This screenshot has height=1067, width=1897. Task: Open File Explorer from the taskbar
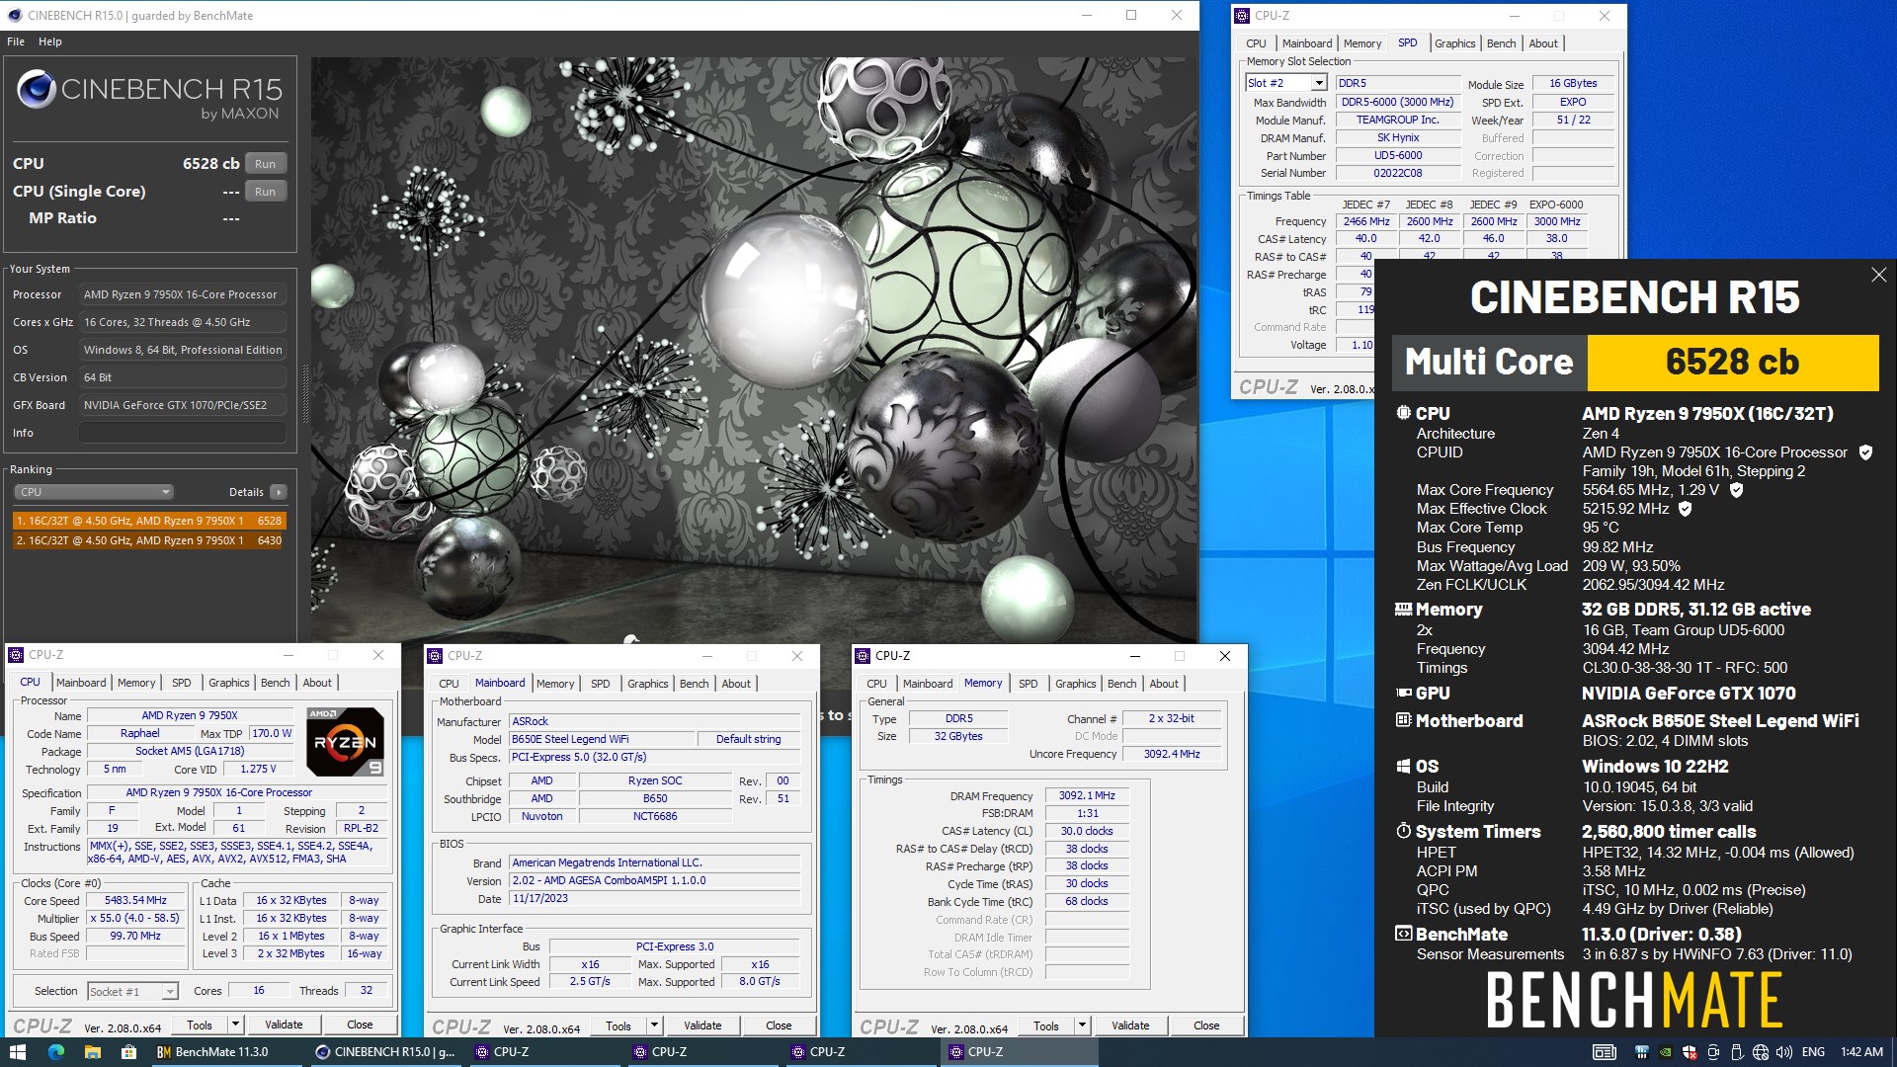tap(92, 1052)
